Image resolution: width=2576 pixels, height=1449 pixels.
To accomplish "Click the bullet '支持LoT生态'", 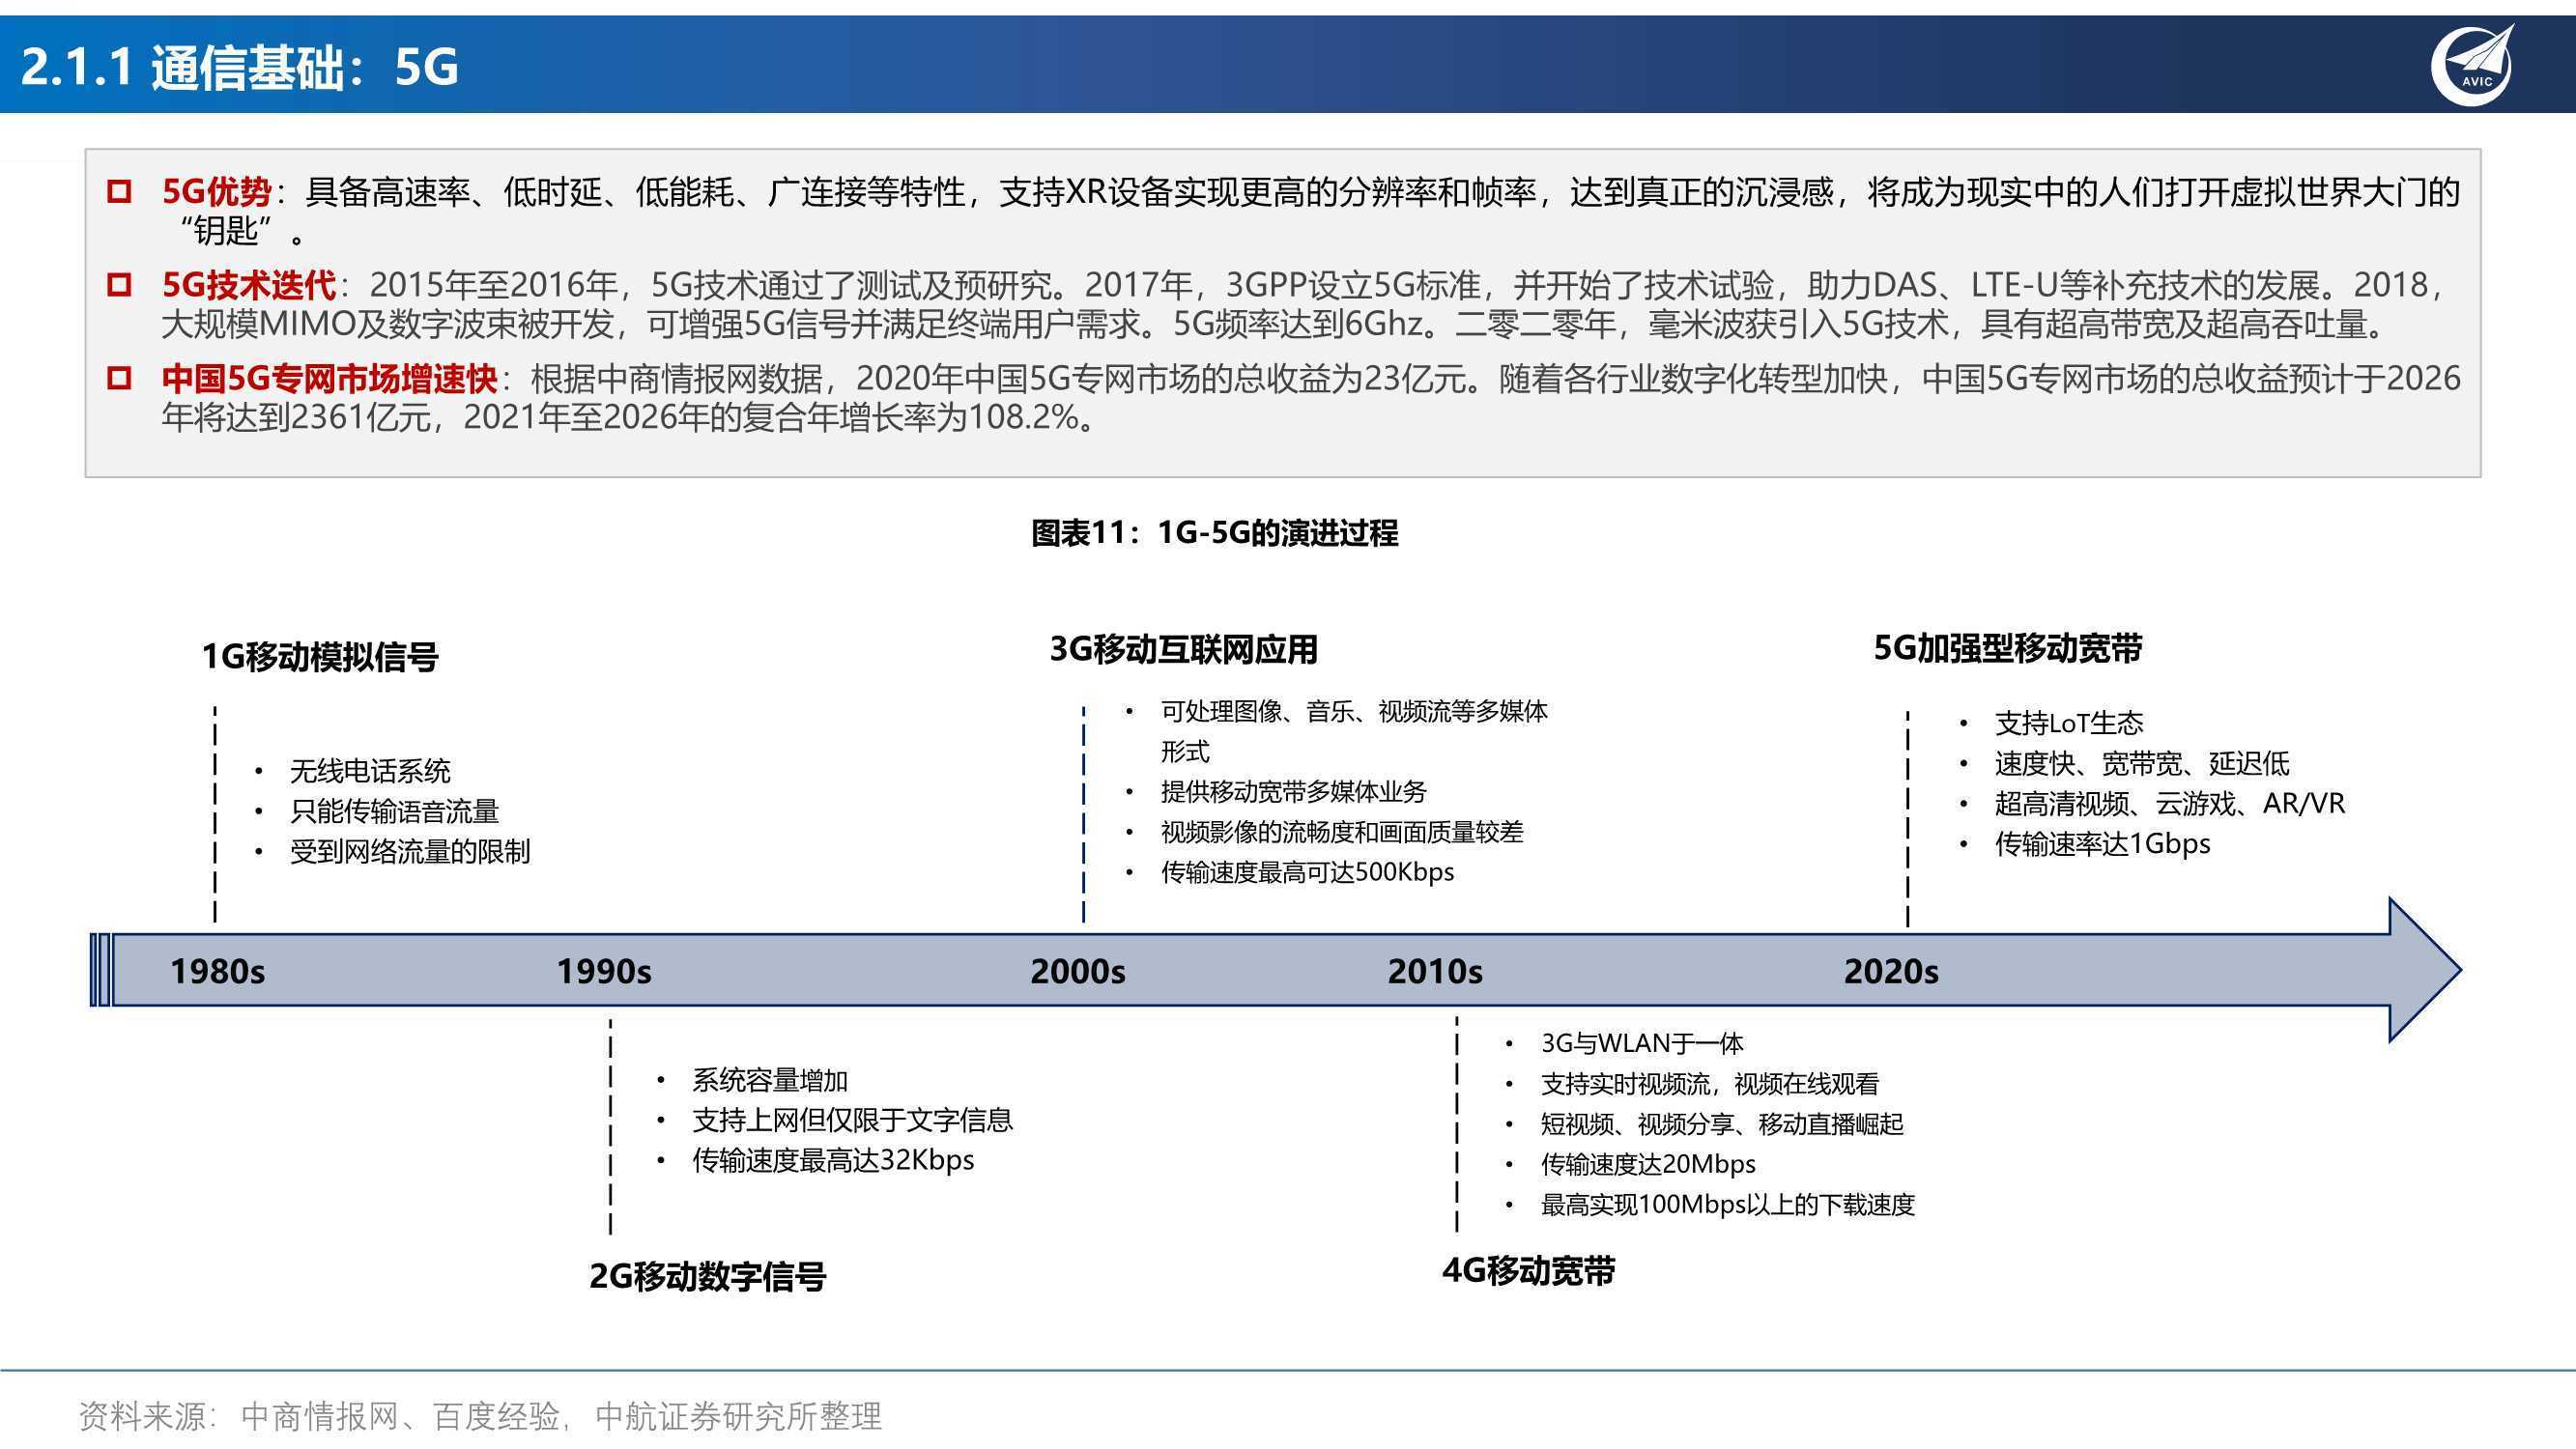I will pos(2069,723).
